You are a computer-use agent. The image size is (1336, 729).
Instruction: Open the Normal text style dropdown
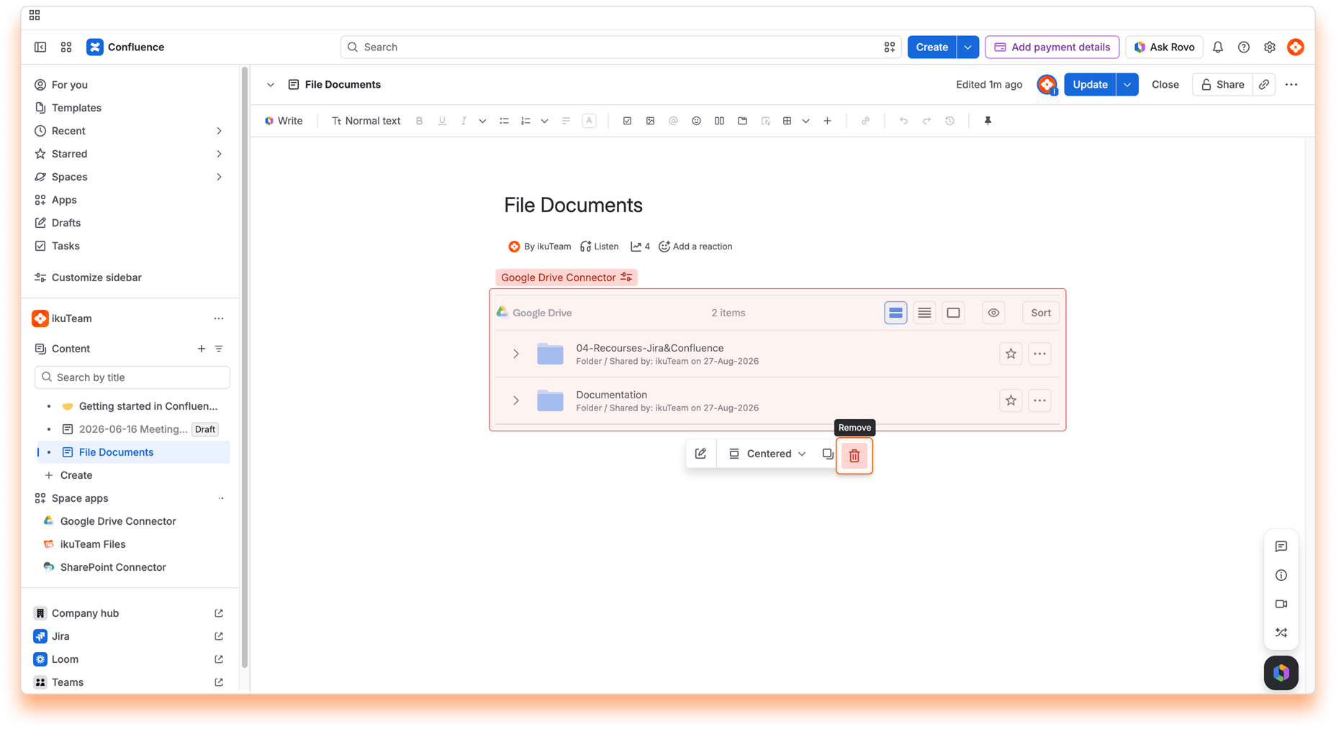(x=366, y=121)
